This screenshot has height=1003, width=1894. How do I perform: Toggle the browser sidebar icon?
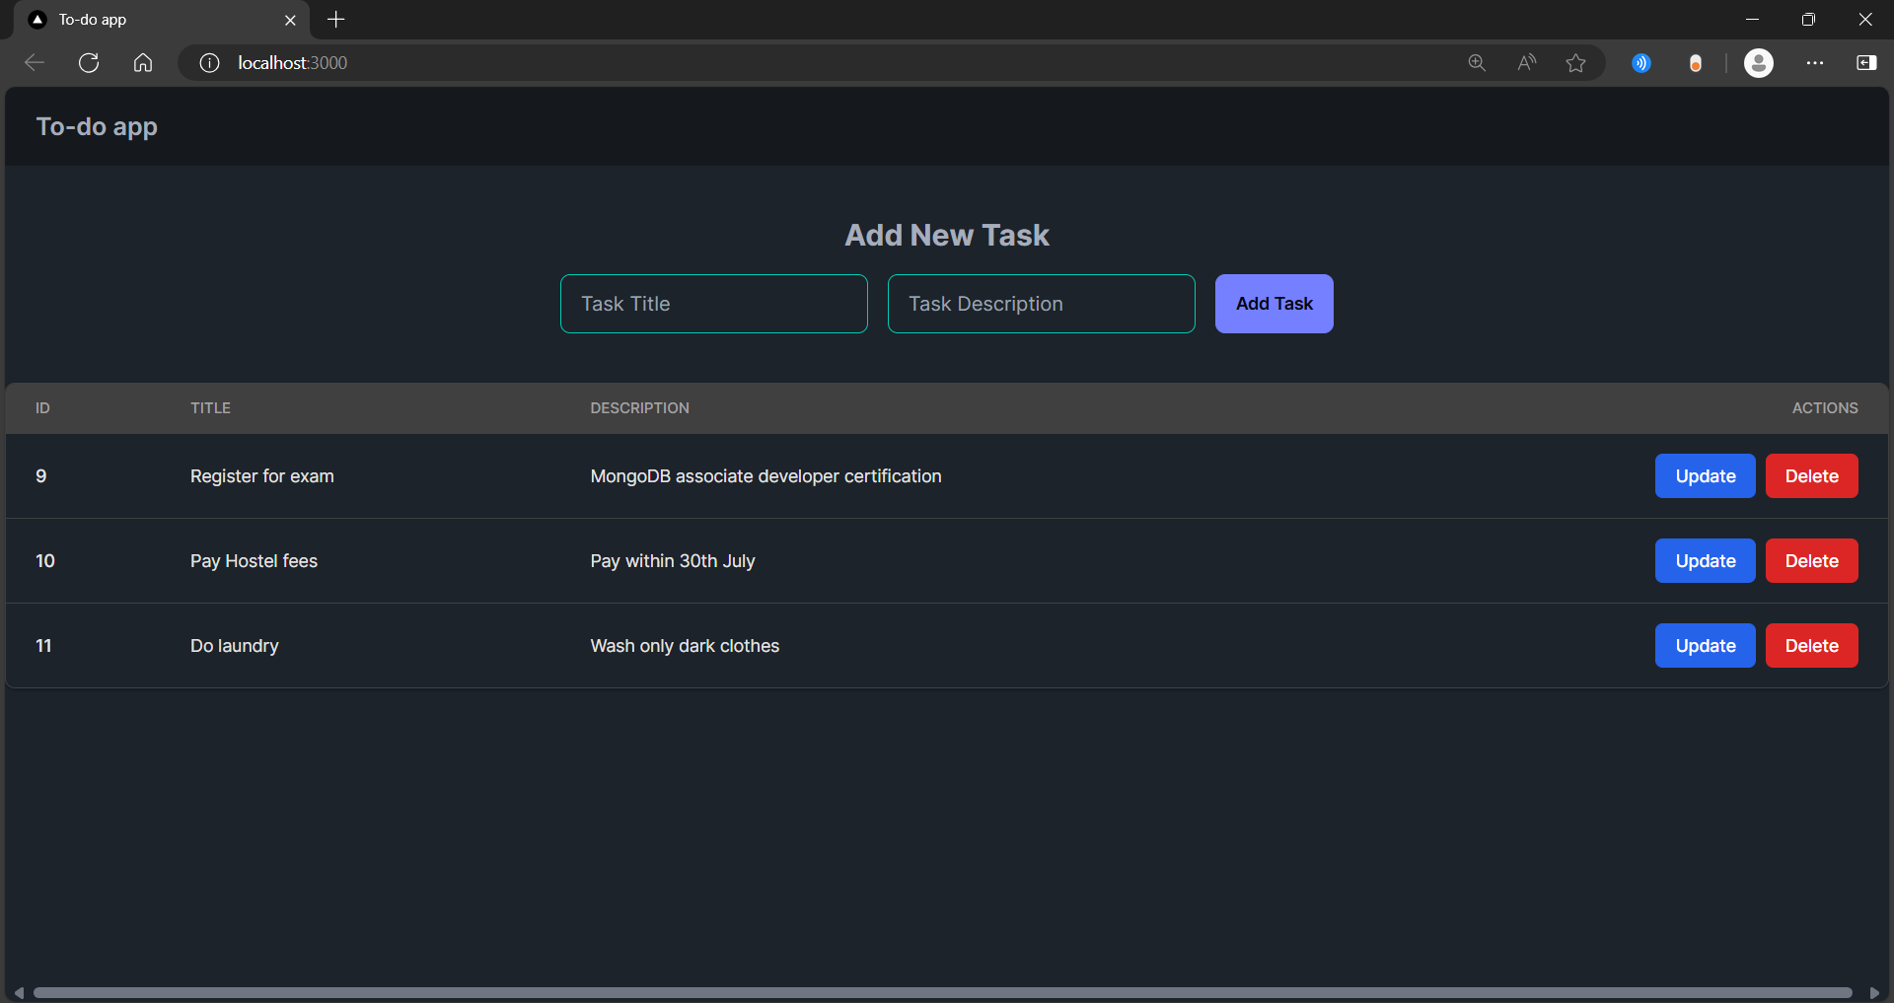point(1866,63)
